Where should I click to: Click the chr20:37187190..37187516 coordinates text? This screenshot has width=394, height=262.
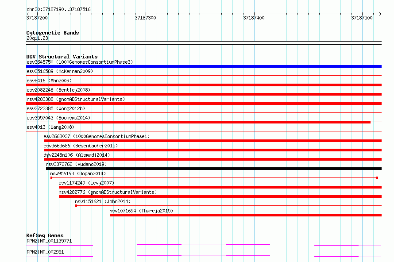[58, 10]
